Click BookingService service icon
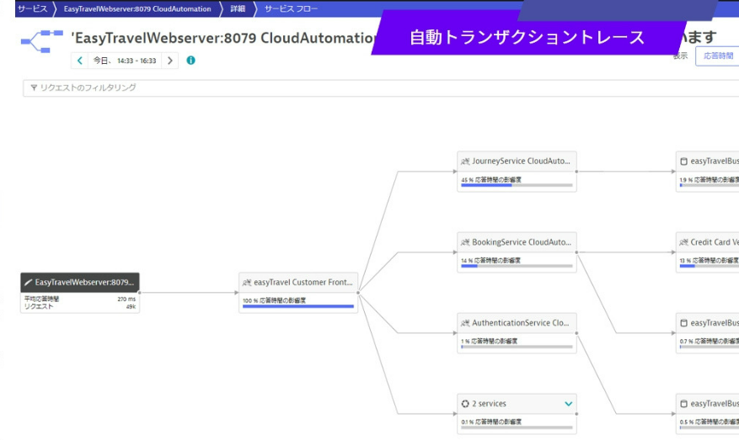 pyautogui.click(x=465, y=242)
